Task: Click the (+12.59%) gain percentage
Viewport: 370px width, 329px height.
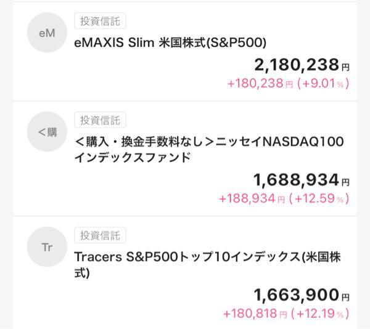Action: pyautogui.click(x=319, y=198)
